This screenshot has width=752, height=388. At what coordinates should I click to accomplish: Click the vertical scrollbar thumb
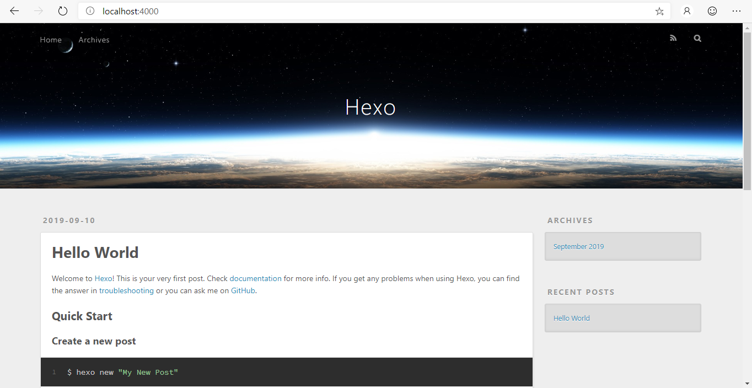[747, 110]
